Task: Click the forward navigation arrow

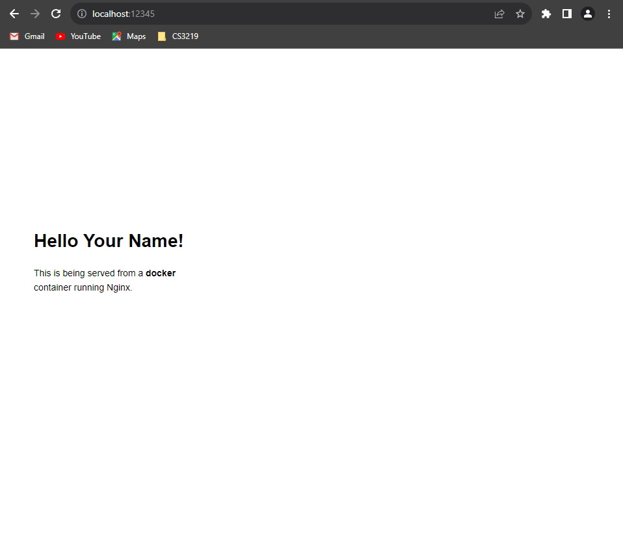Action: click(34, 14)
